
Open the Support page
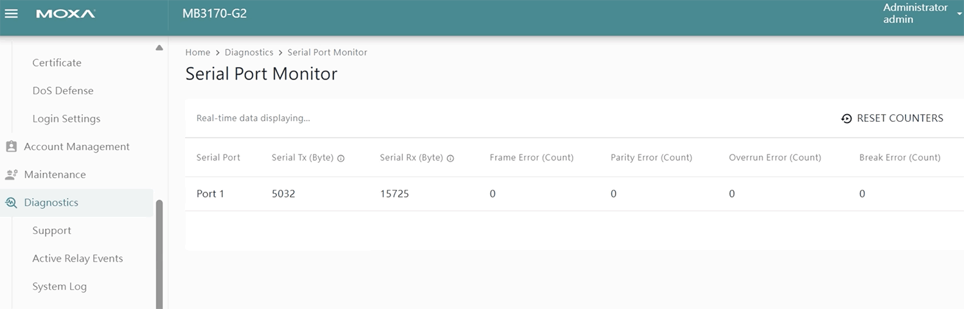[51, 231]
